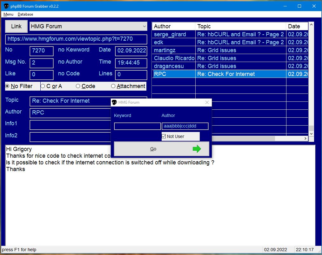The width and height of the screenshot is (322, 255).
Task: Click the HMG Forum dialog title icon
Action: pos(114,102)
